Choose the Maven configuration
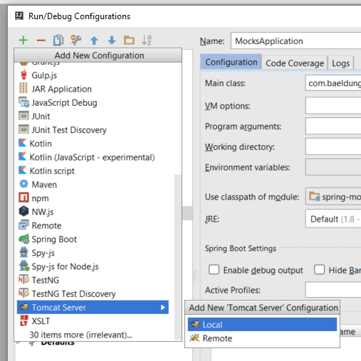 pos(93,185)
